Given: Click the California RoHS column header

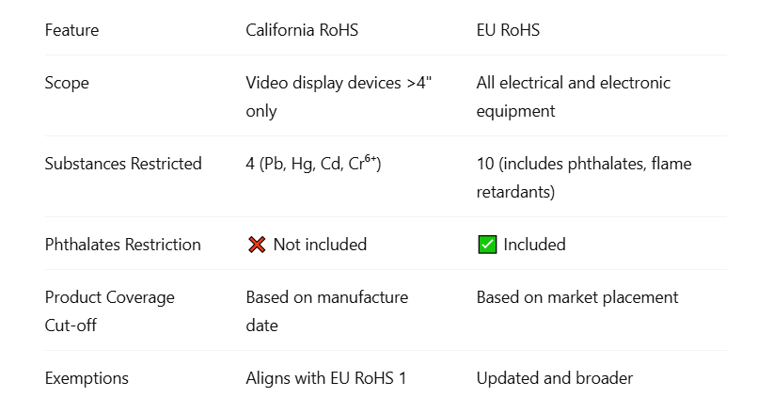Looking at the screenshot, I should click(302, 30).
